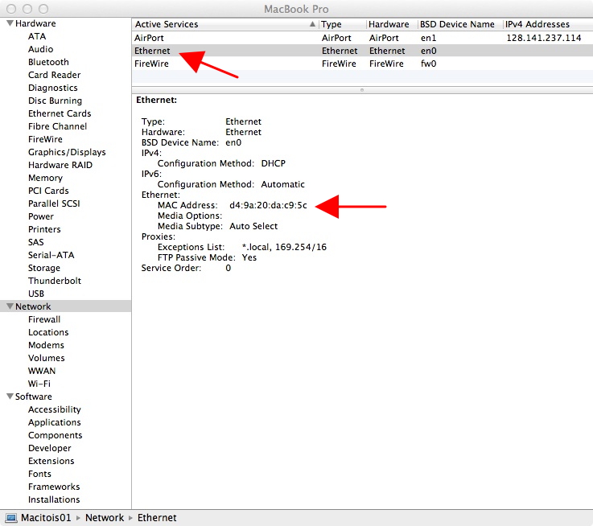The width and height of the screenshot is (593, 526).
Task: Open USB device information
Action: pos(36,294)
